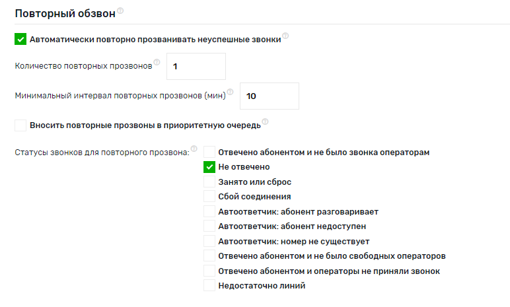Tick the "Сбой соединения" checkbox
510x307 pixels.
pos(209,196)
